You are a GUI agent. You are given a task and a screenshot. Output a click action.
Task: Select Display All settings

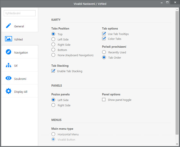(x=20, y=91)
